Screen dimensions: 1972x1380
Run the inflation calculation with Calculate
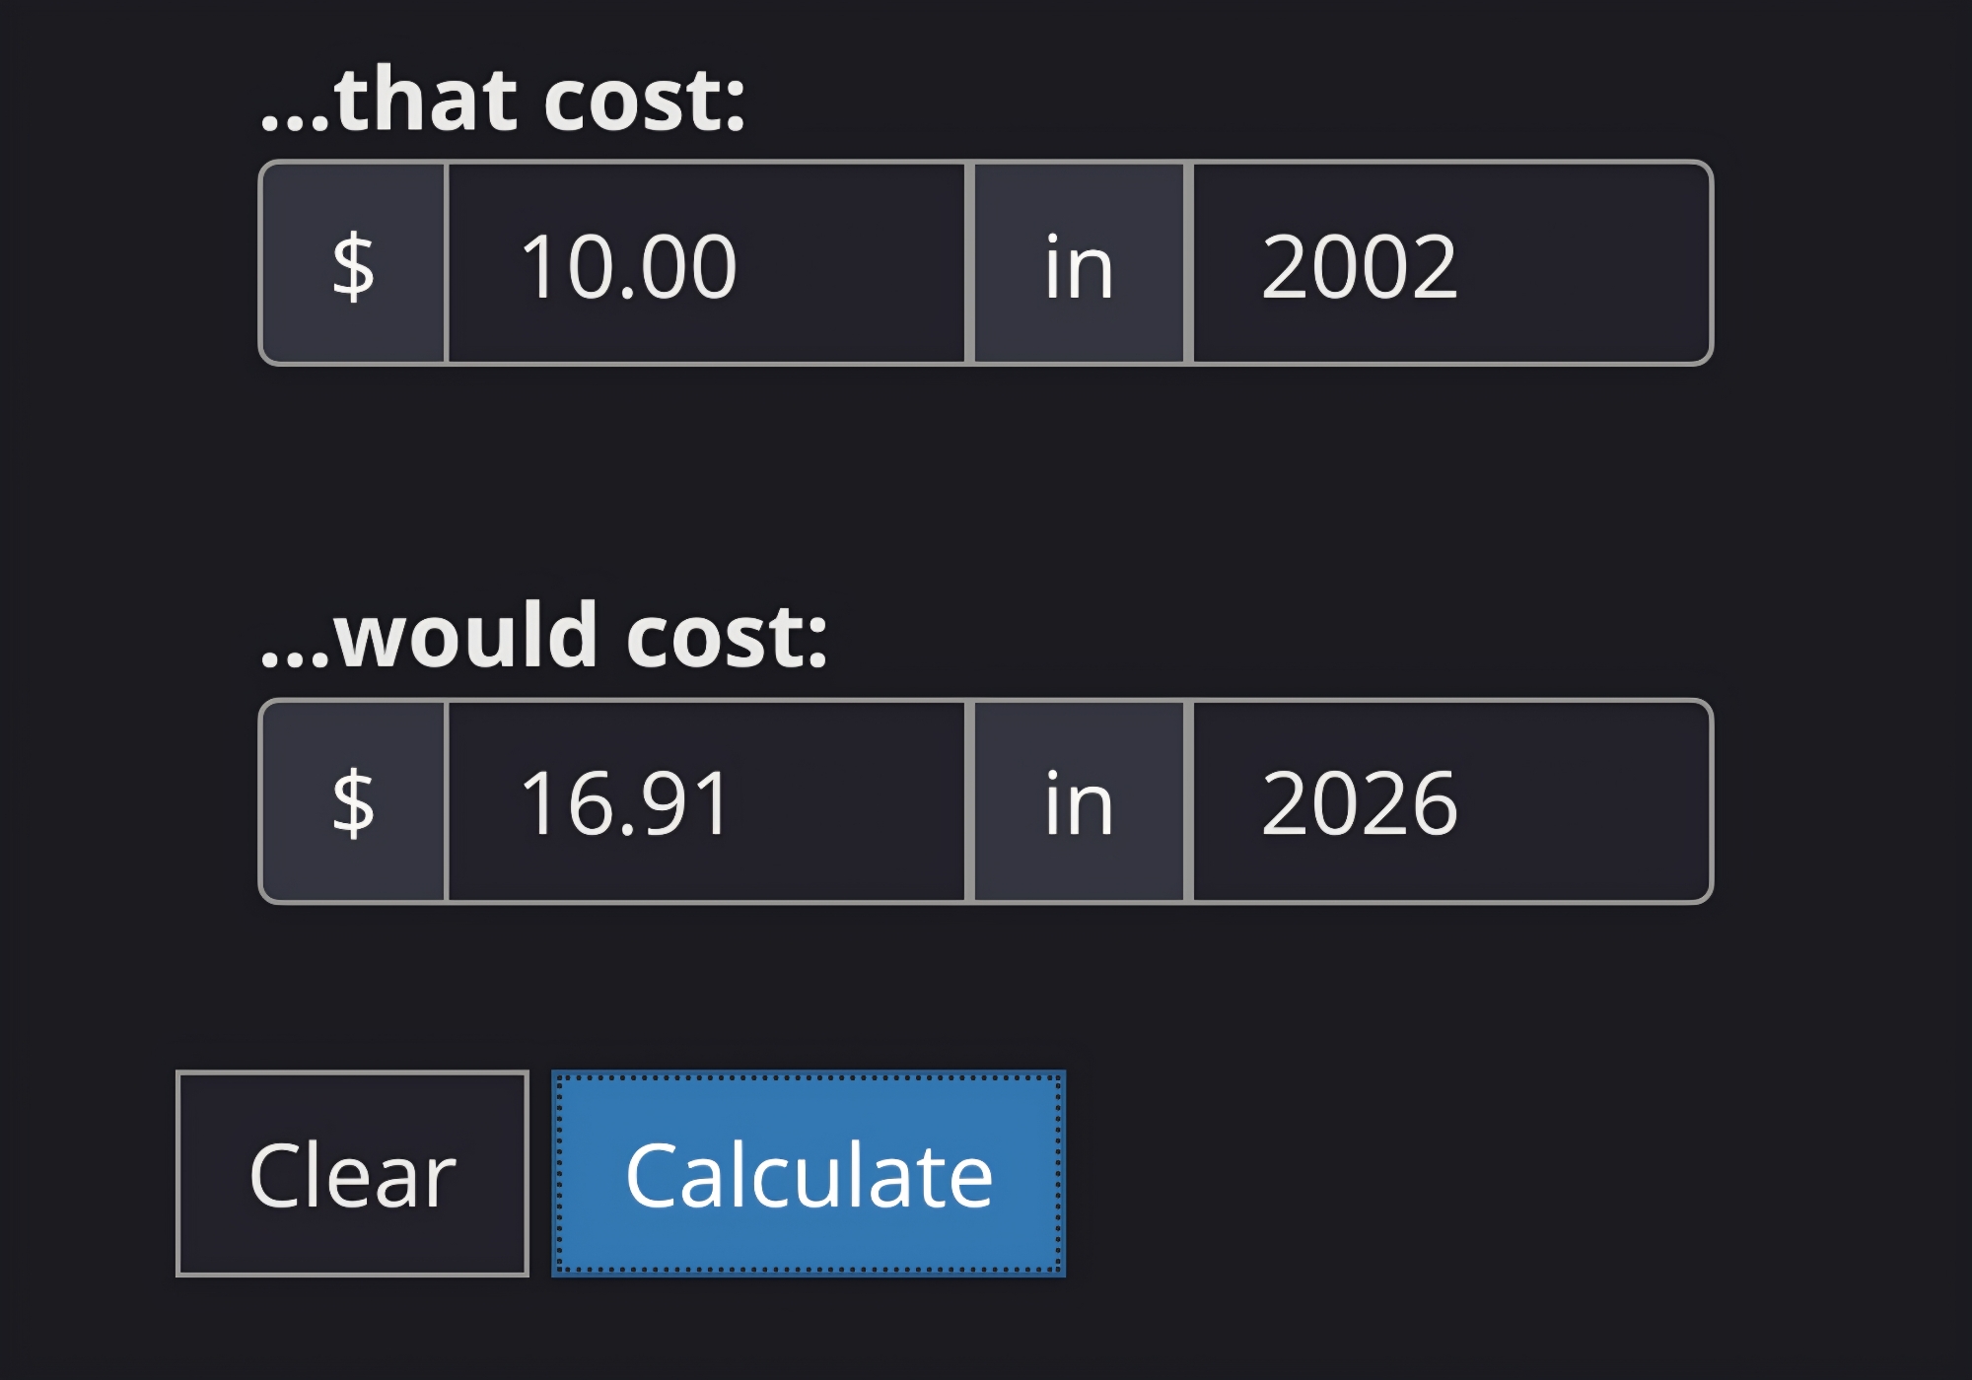(x=809, y=1173)
